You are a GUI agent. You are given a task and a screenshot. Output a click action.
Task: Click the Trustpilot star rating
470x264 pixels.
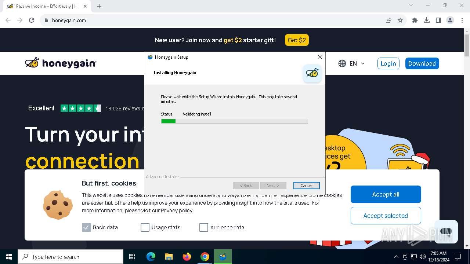[81, 108]
